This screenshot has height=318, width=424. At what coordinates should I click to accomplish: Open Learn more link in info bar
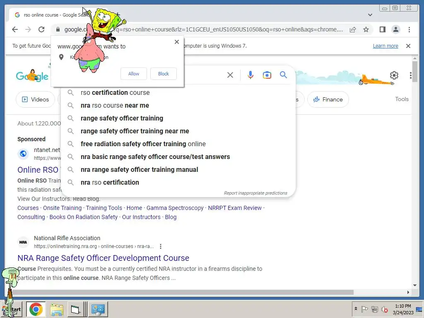(x=385, y=46)
